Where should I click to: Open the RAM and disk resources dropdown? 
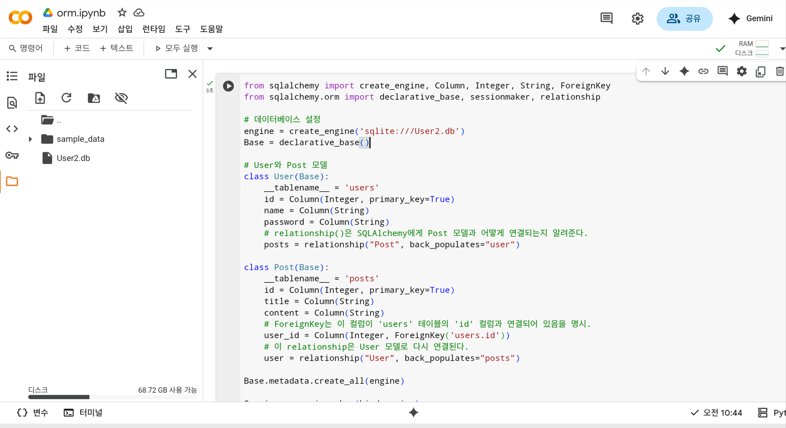point(782,48)
